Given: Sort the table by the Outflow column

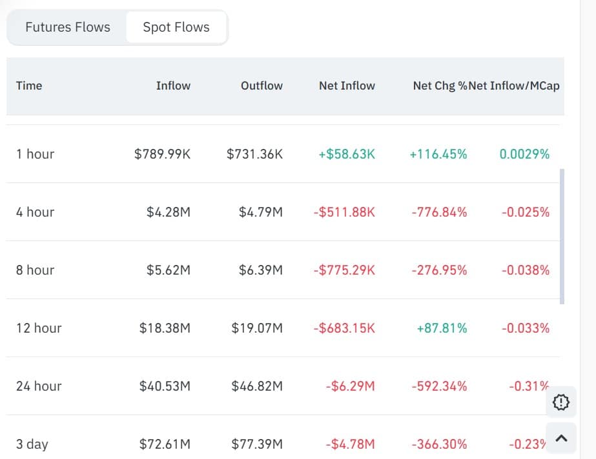Looking at the screenshot, I should click(x=262, y=85).
